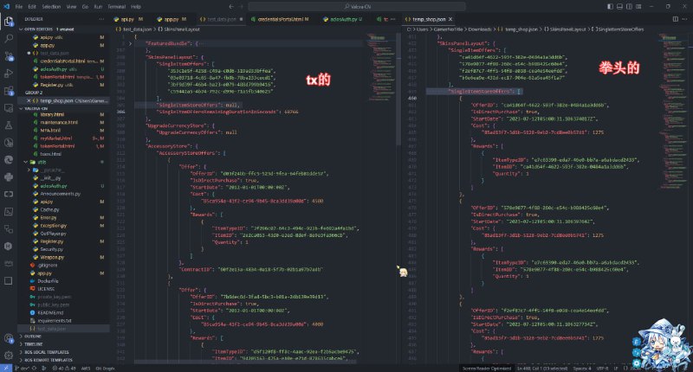Open the Python activity bar icon

pyautogui.click(x=9, y=177)
